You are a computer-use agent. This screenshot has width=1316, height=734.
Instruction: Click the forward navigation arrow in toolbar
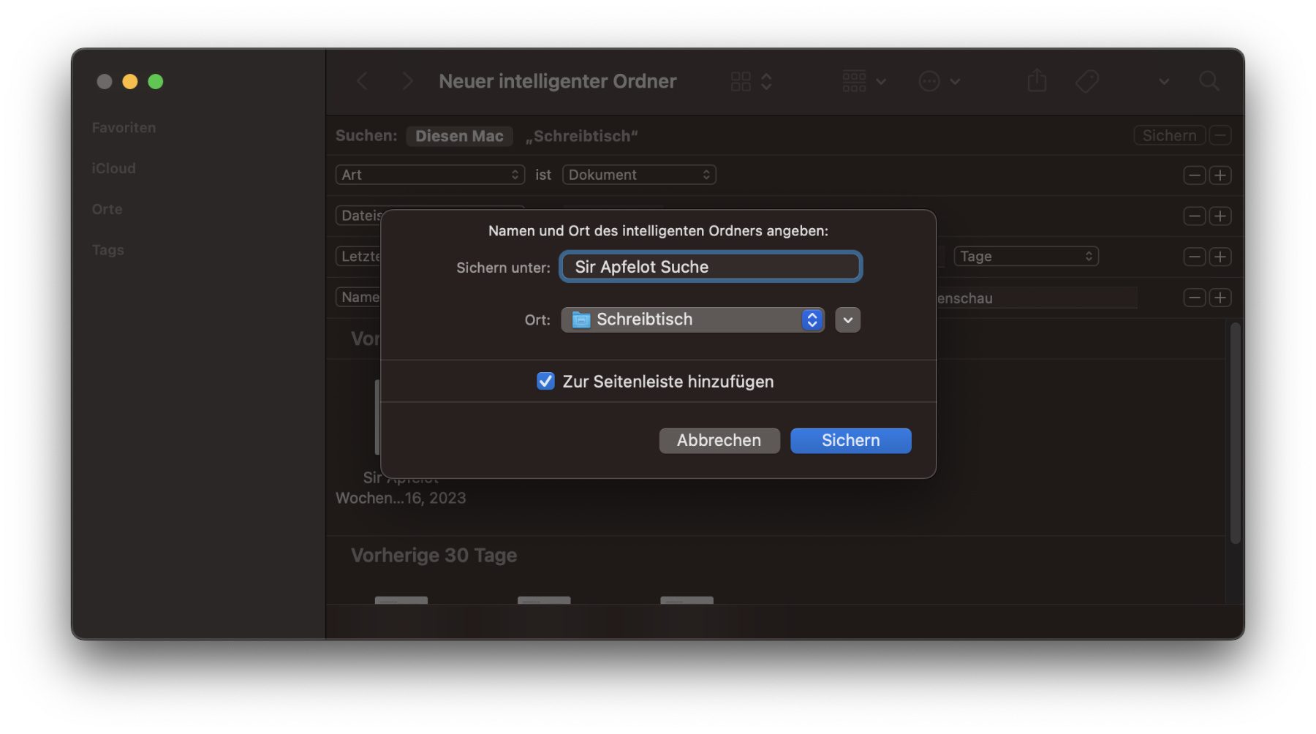point(407,81)
